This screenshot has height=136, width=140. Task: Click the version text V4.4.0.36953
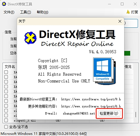pos(103,52)
